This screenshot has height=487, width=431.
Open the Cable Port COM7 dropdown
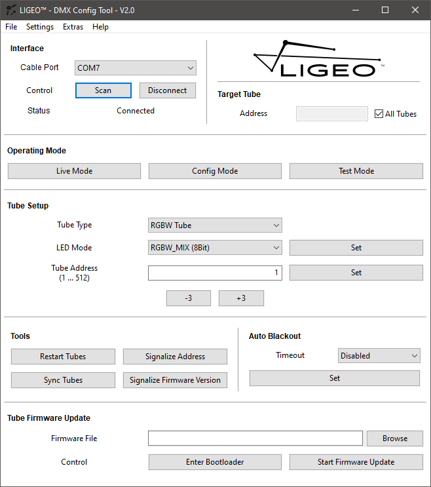click(x=136, y=68)
